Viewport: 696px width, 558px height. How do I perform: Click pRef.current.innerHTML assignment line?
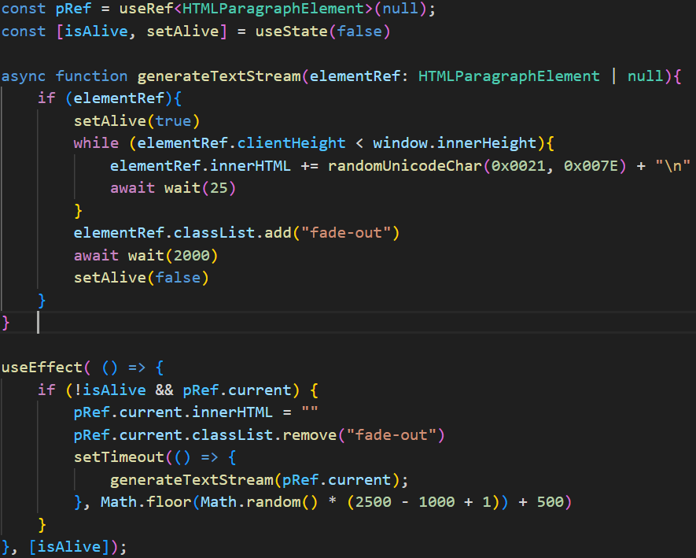196,412
